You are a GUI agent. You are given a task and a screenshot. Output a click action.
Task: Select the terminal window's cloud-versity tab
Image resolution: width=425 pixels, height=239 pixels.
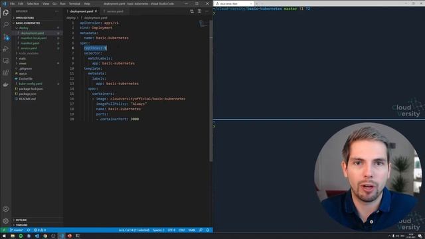click(x=234, y=3)
